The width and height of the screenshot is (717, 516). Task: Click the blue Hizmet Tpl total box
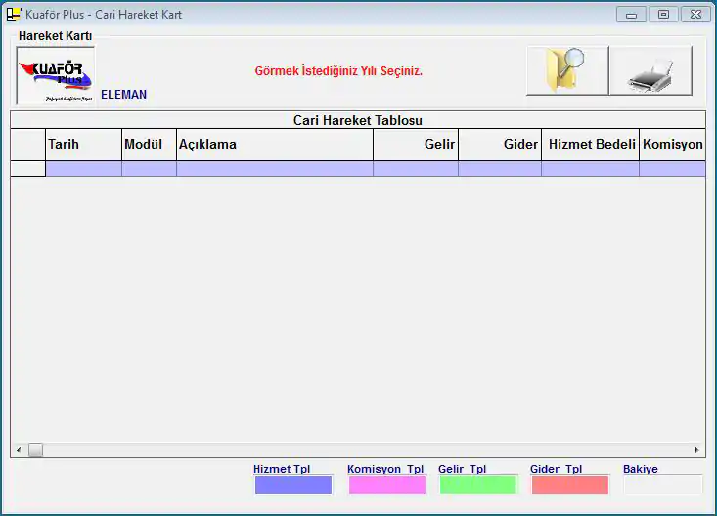pyautogui.click(x=293, y=485)
